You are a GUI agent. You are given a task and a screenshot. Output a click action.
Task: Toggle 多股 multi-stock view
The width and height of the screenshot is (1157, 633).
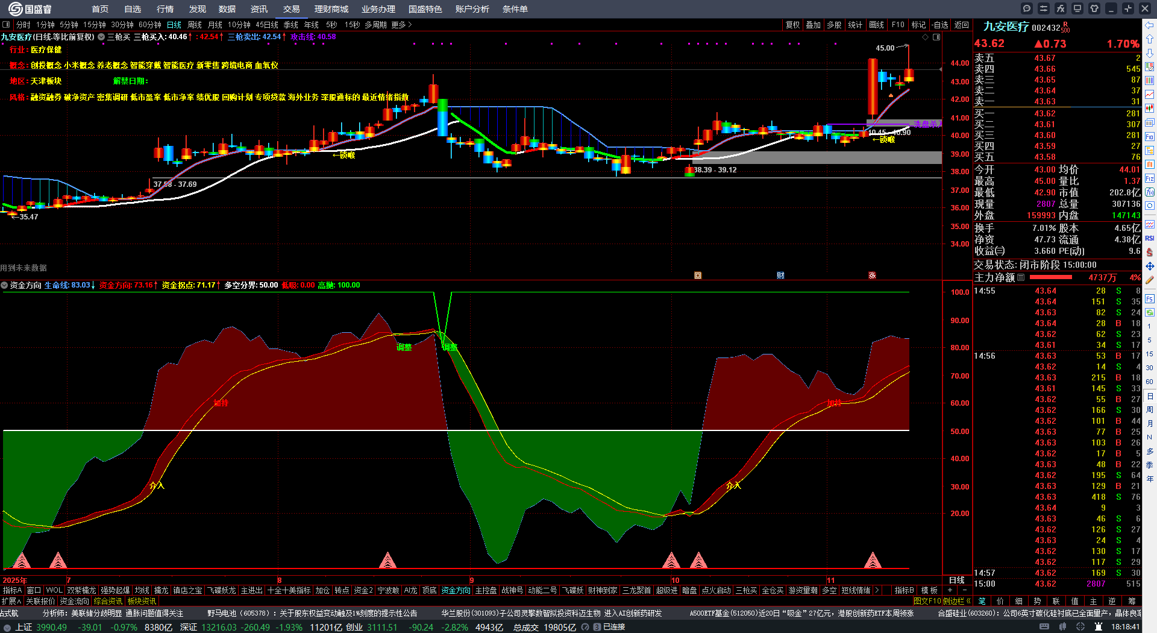834,25
